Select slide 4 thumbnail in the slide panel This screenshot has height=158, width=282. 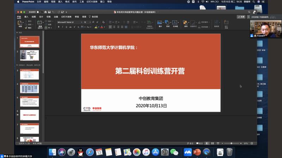click(x=29, y=87)
